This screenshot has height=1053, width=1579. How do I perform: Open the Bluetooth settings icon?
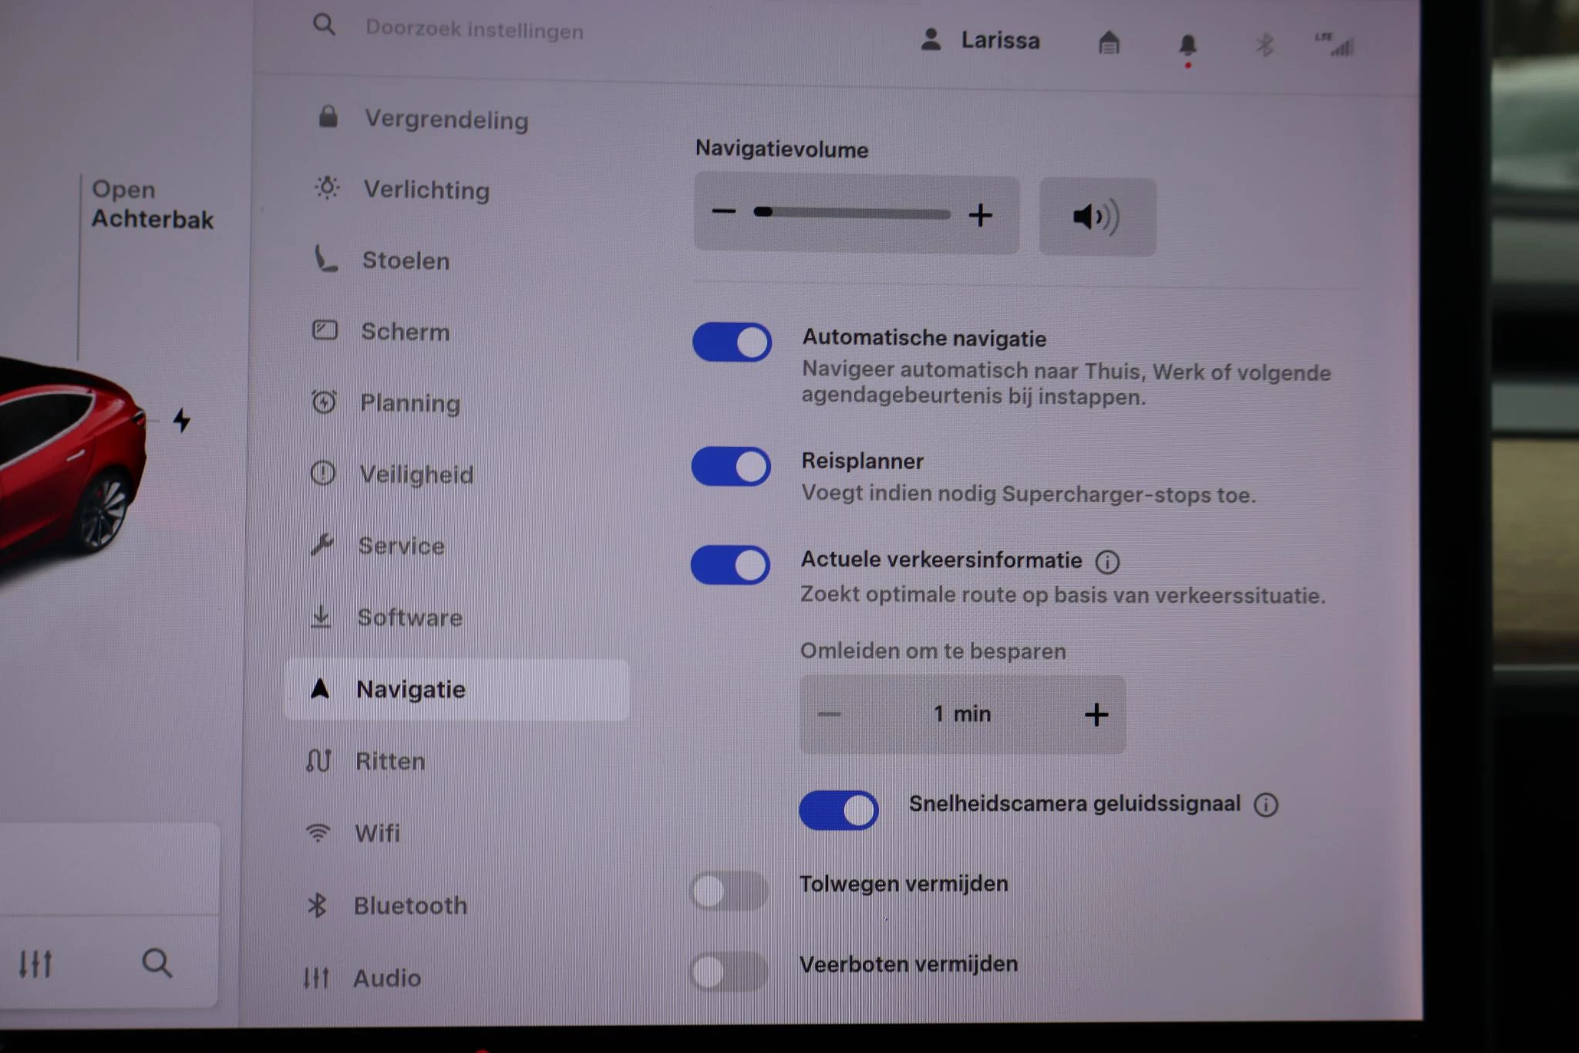(318, 904)
